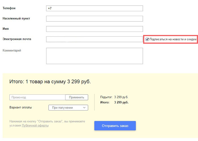The image size is (198, 141).
Task: Click the Имя field label
Action: tap(6, 29)
